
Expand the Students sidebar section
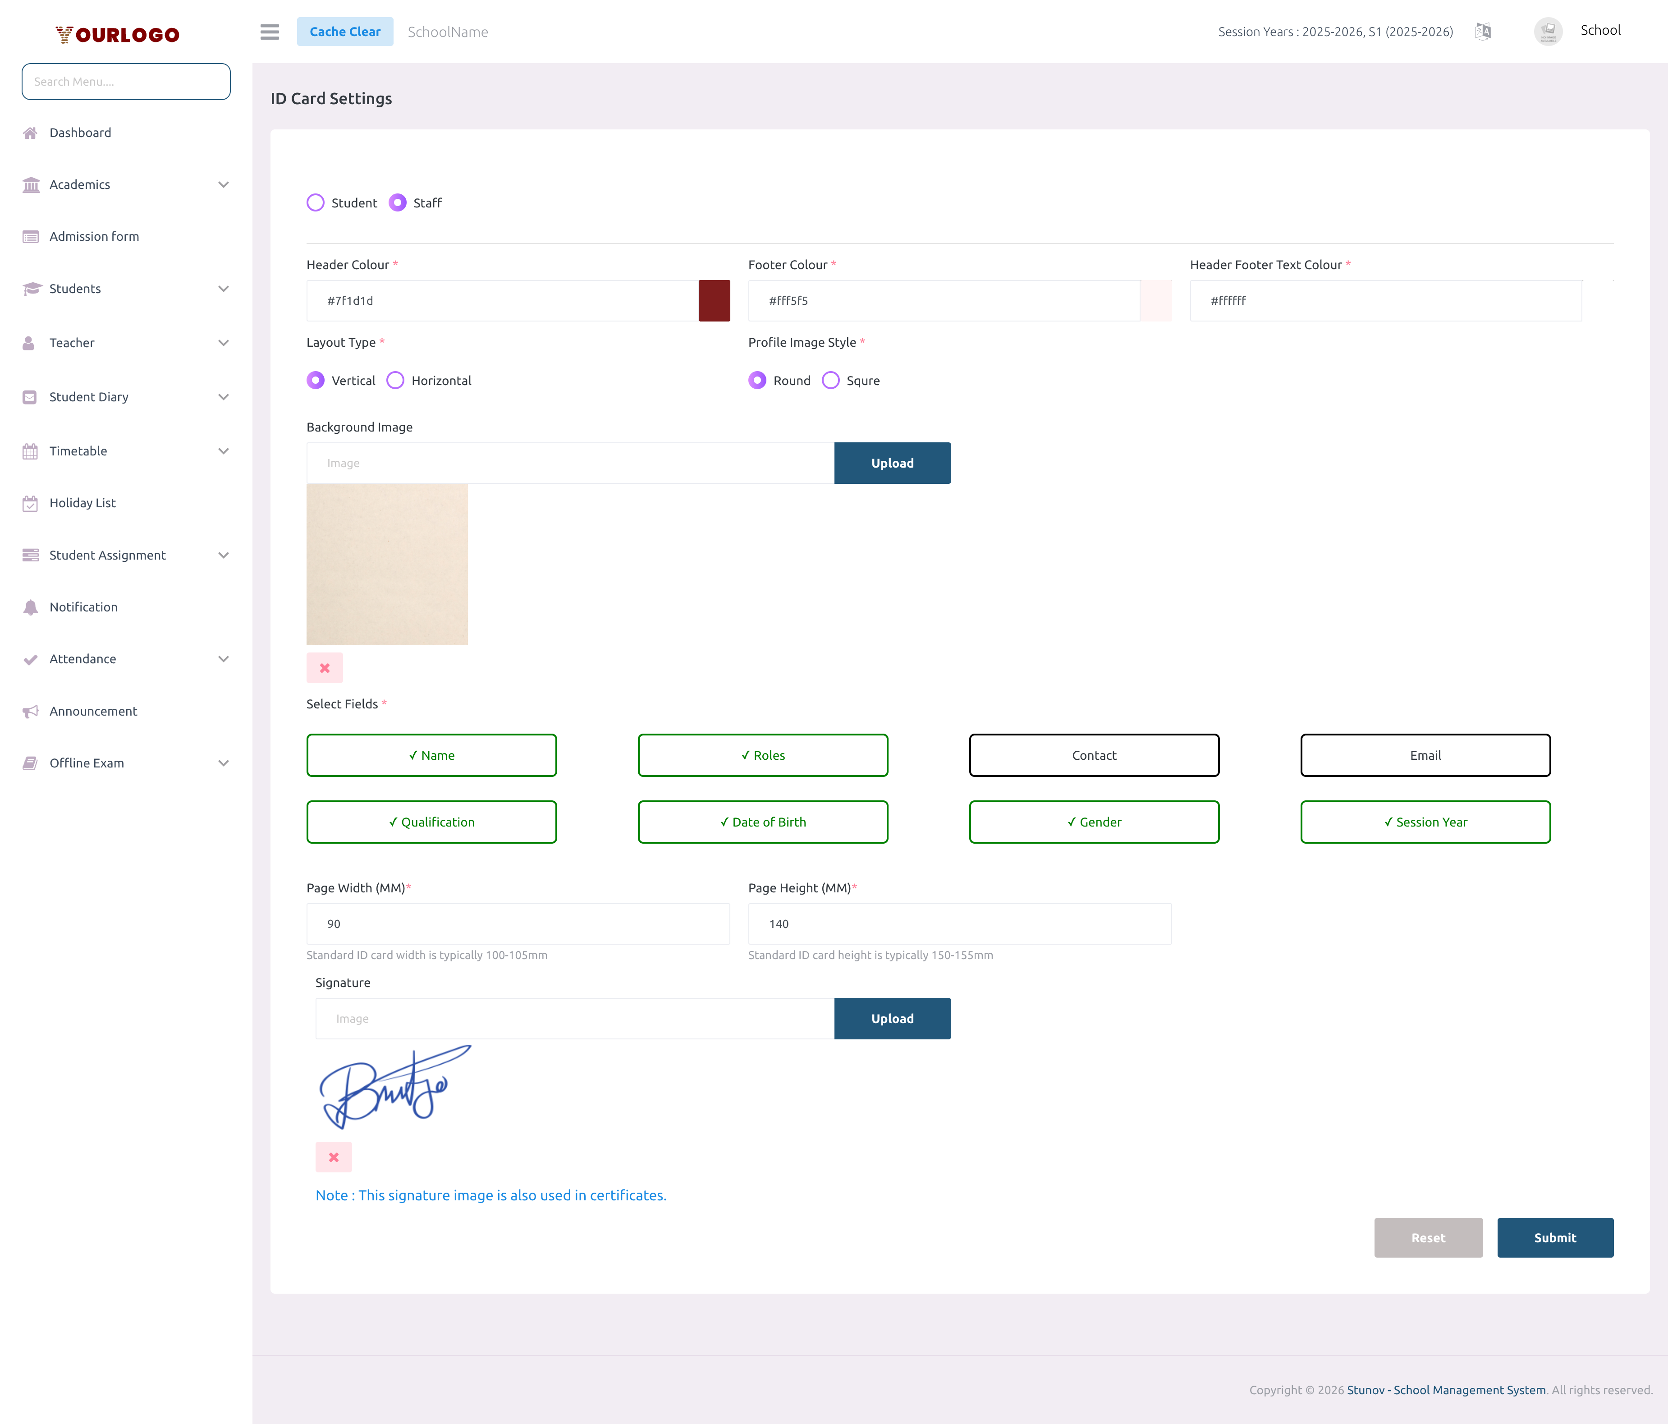coord(223,288)
